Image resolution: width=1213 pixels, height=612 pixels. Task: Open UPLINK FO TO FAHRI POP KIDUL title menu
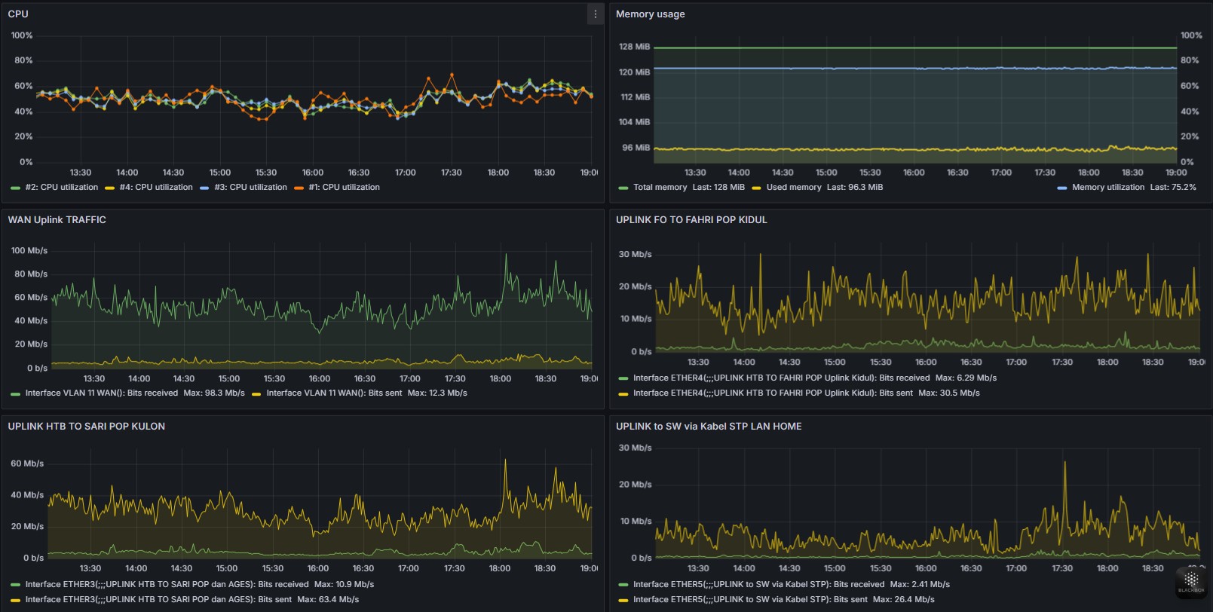[691, 220]
